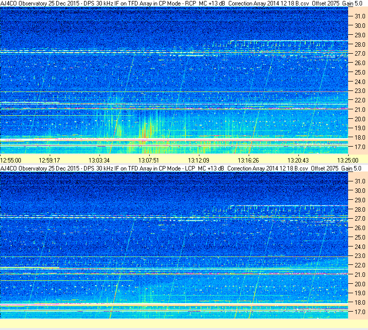Viewport: 368px width, 330px height.
Task: Pick the 17.0 frequency label on LCP chart
Action: click(360, 312)
